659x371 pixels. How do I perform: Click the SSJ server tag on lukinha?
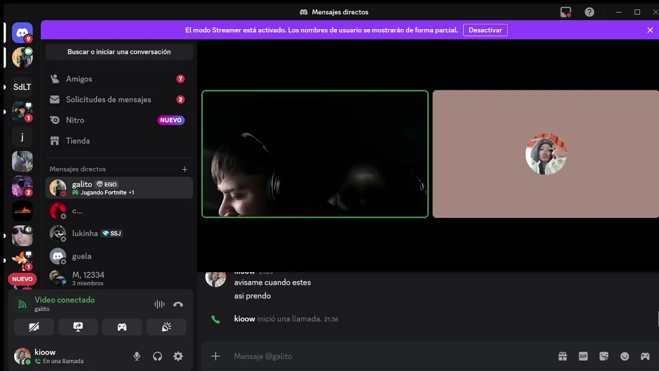tap(111, 233)
